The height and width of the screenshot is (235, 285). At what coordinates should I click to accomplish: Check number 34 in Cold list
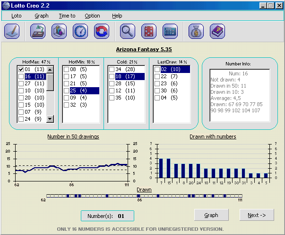click(x=112, y=69)
